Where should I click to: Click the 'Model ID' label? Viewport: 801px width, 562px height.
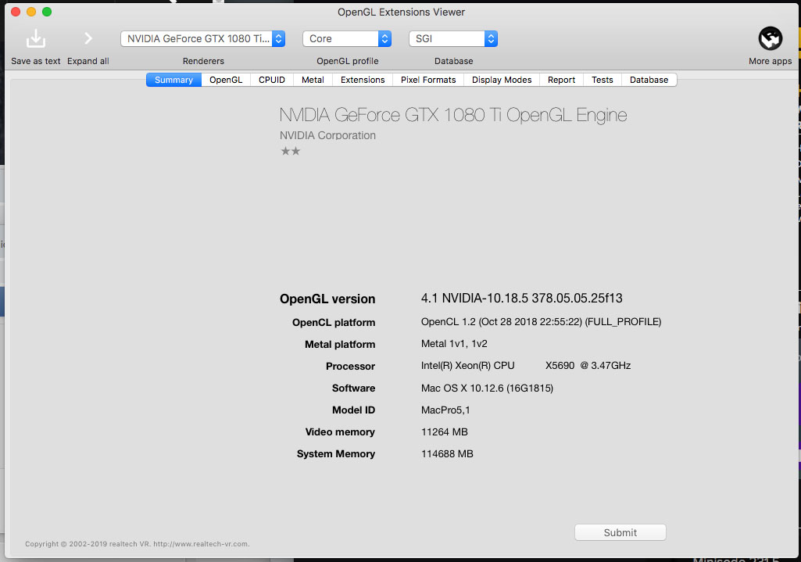click(x=353, y=410)
